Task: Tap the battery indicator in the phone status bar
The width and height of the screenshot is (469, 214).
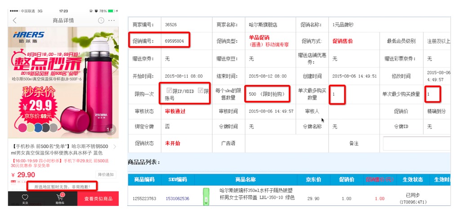Action: (x=111, y=11)
